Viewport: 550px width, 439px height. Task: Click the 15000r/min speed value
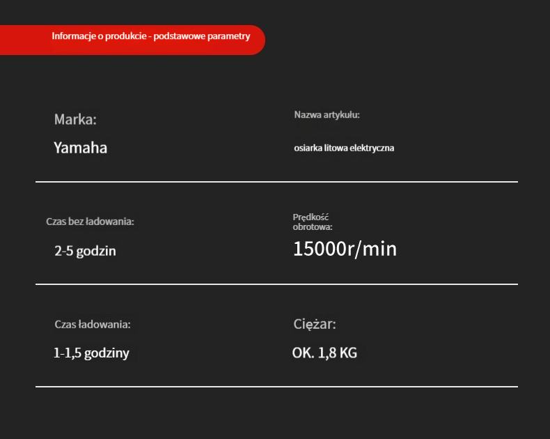pyautogui.click(x=345, y=249)
